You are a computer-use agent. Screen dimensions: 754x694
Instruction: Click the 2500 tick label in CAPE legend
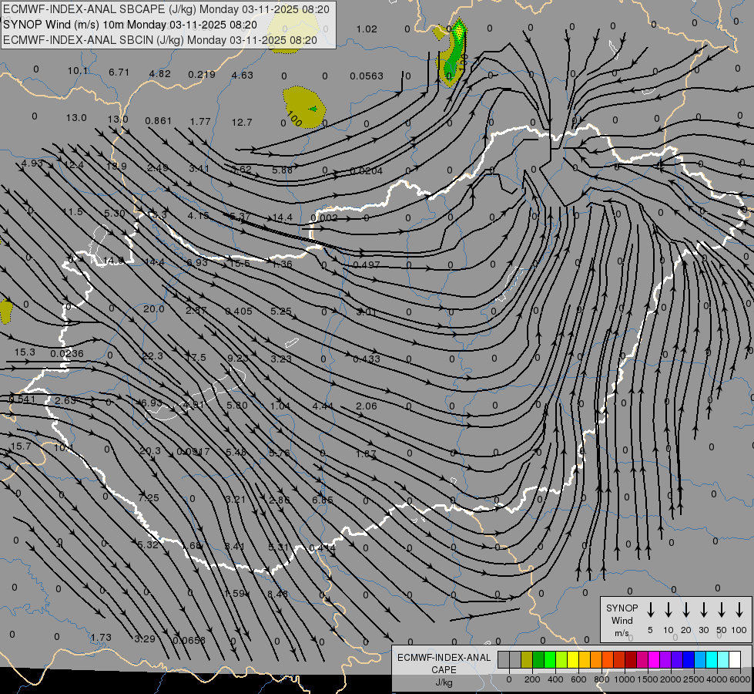[693, 679]
